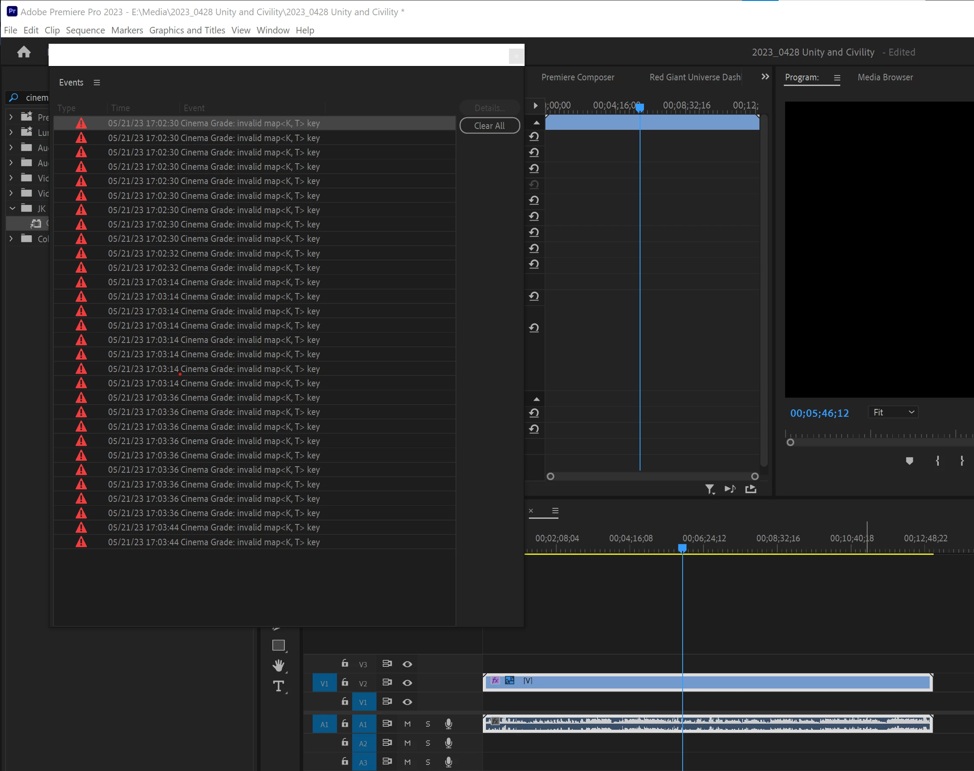Toggle V3 track output eye
Image resolution: width=974 pixels, height=771 pixels.
point(407,664)
